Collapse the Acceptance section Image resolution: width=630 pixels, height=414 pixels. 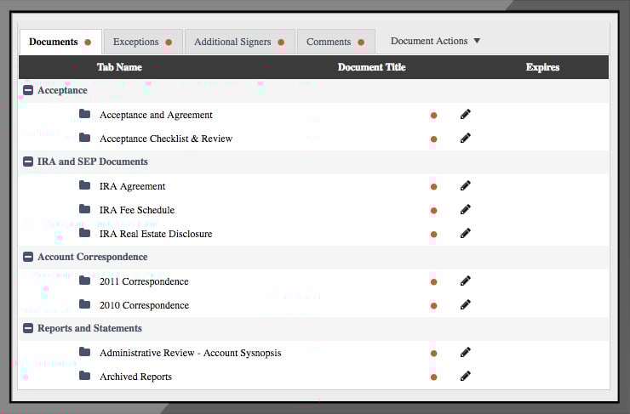coord(28,90)
